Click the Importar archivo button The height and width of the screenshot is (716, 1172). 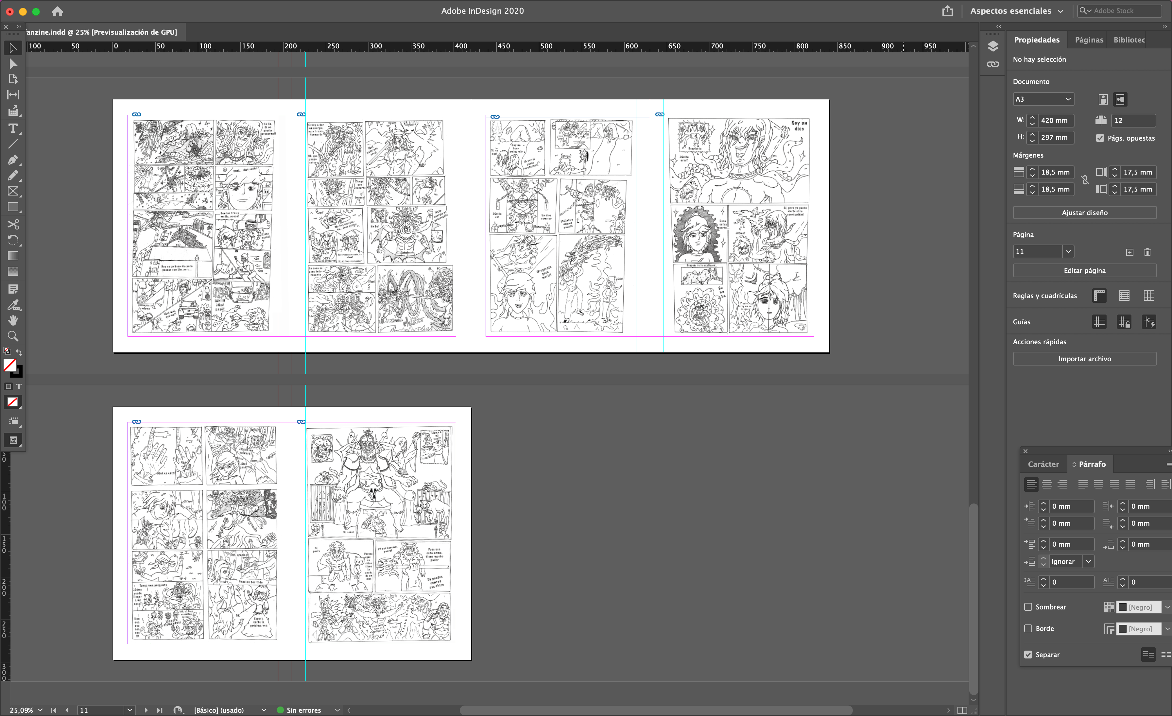coord(1084,359)
